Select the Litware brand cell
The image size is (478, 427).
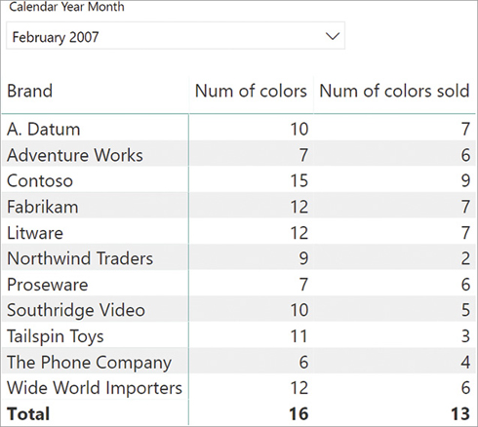[x=35, y=233]
